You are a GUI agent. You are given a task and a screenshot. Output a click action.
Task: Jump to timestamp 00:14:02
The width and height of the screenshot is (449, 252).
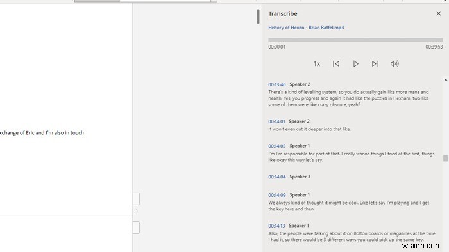tap(277, 146)
